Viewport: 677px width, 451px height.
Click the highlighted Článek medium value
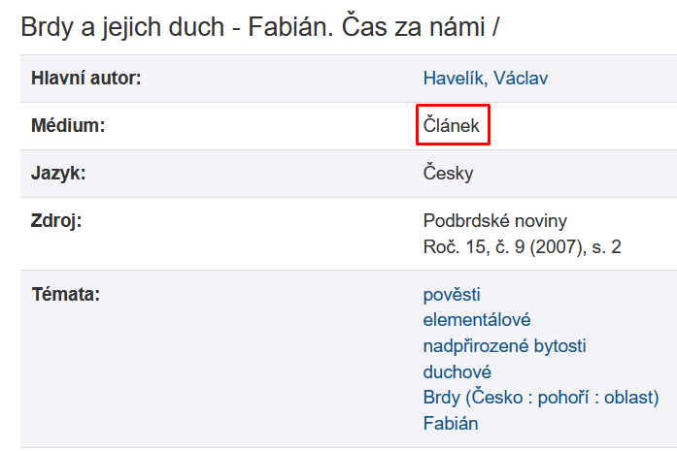tap(452, 125)
